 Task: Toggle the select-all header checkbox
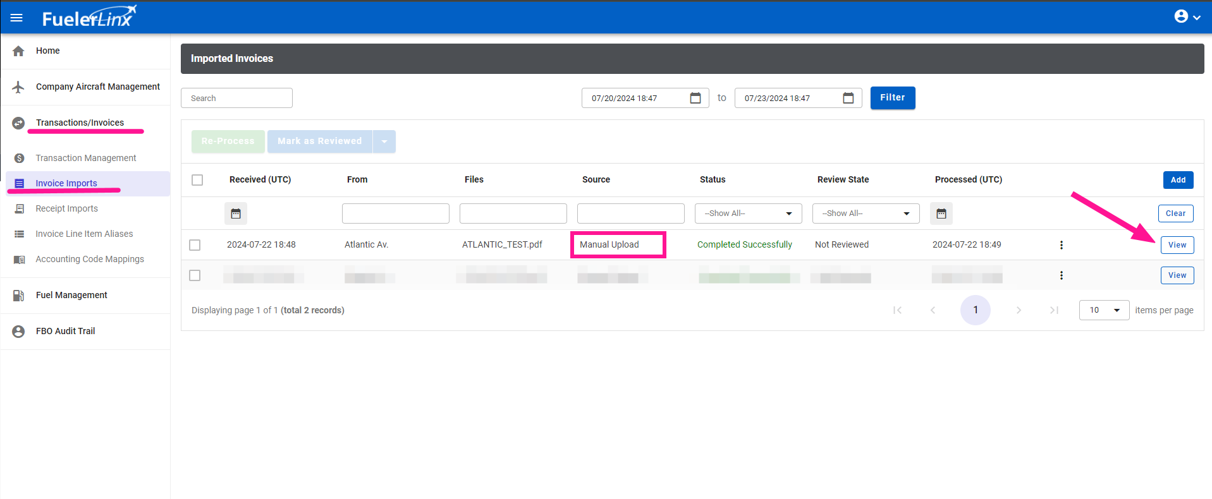tap(197, 180)
